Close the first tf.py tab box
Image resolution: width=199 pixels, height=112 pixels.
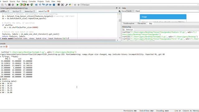pos(20,11)
